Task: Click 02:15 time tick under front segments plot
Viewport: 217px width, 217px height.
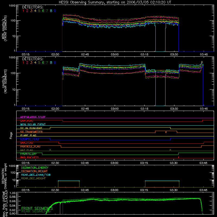Action: pyautogui.click(x=25, y=55)
